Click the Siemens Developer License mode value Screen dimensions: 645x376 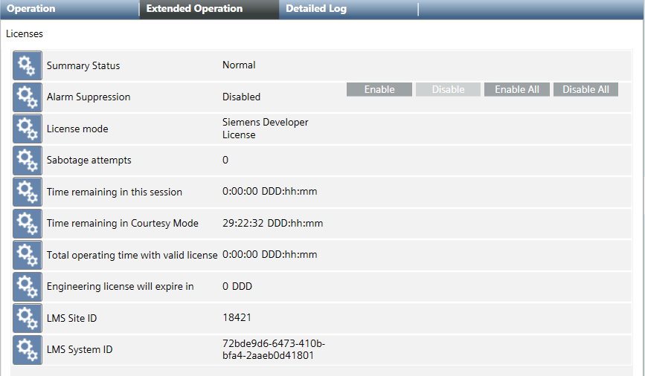(265, 129)
